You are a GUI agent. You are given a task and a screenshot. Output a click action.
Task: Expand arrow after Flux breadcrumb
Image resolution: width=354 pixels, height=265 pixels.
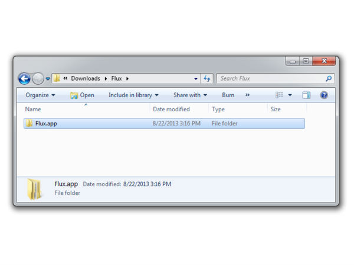(127, 79)
